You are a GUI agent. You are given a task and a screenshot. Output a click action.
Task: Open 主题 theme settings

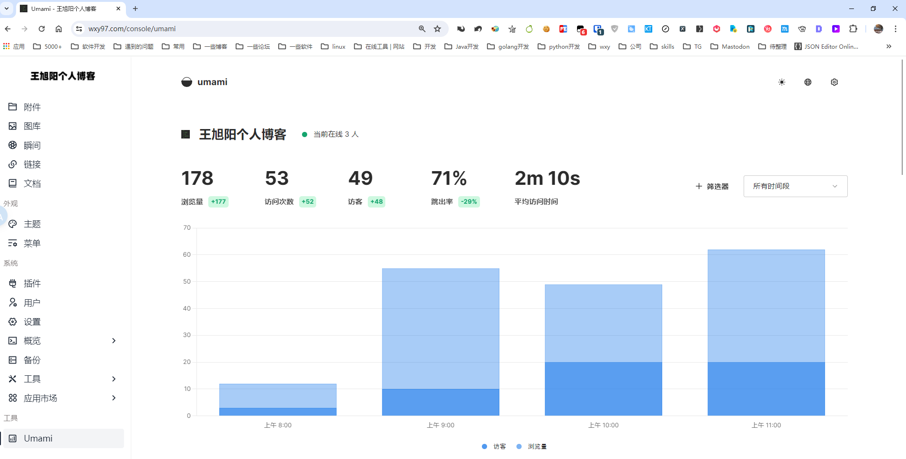[32, 224]
